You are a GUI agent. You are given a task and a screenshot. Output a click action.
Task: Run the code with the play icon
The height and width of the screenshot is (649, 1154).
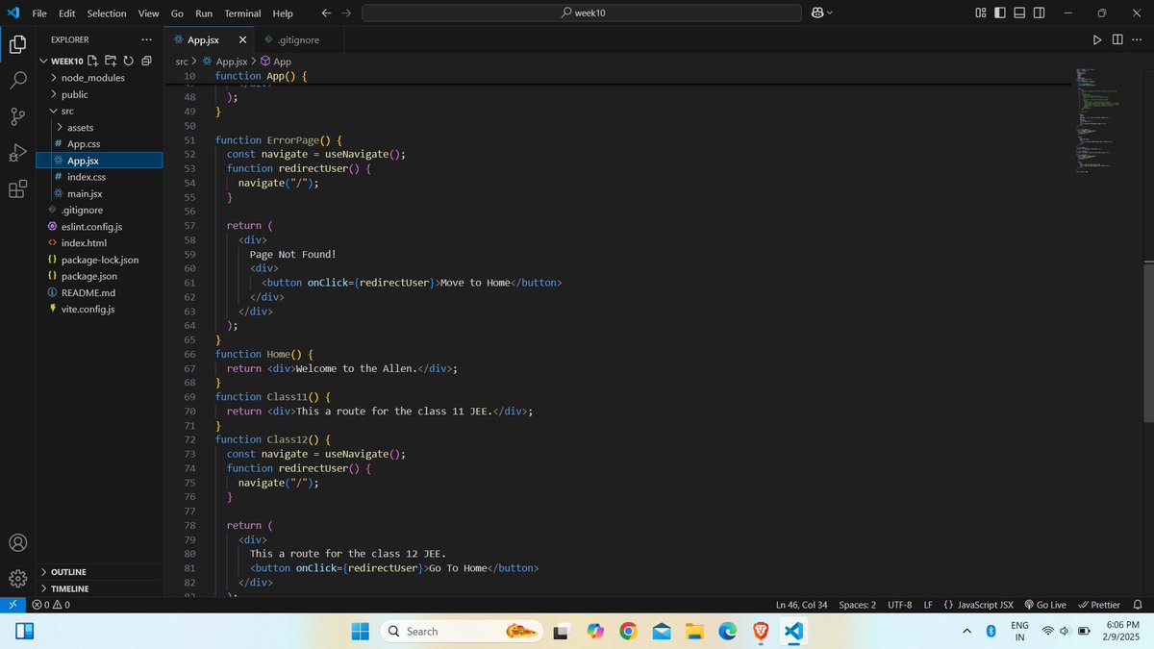click(1097, 40)
